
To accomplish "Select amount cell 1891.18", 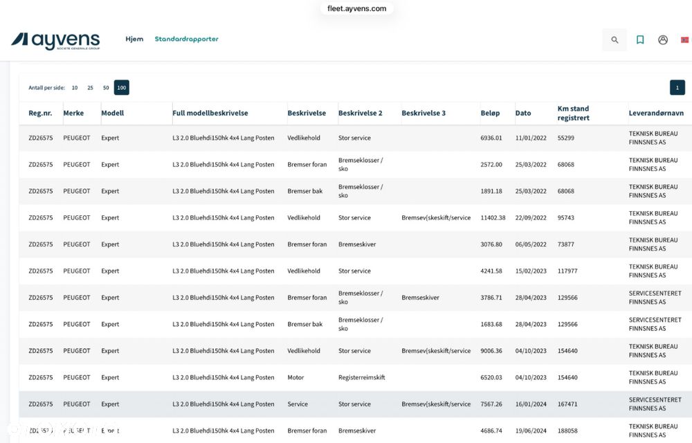I will pos(491,191).
